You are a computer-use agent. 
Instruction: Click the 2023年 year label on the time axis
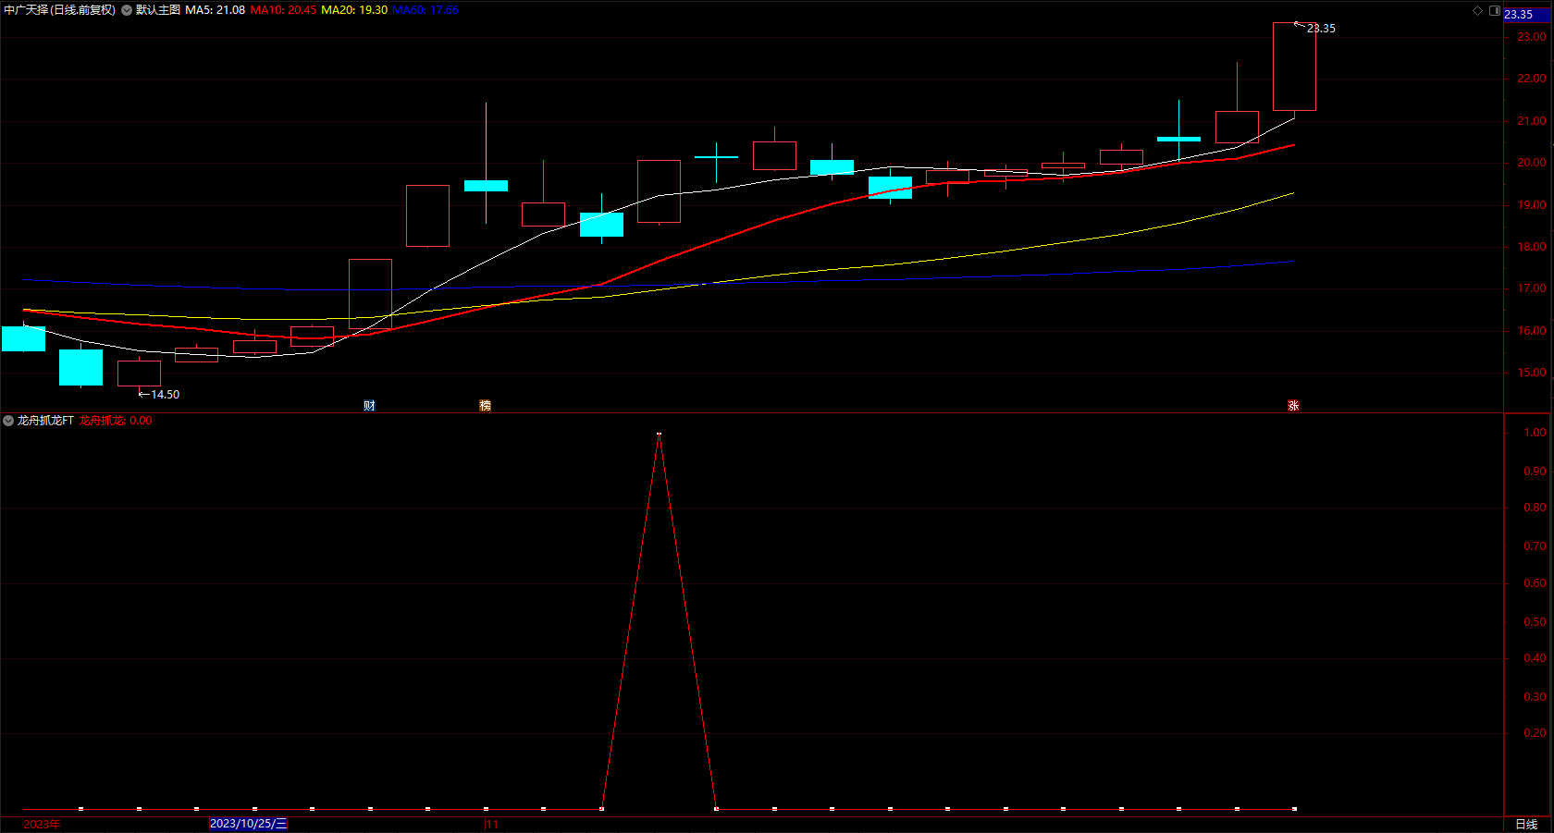(x=42, y=824)
